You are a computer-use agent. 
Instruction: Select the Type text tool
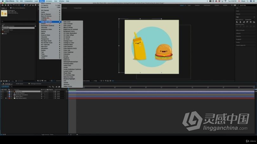click(x=27, y=5)
